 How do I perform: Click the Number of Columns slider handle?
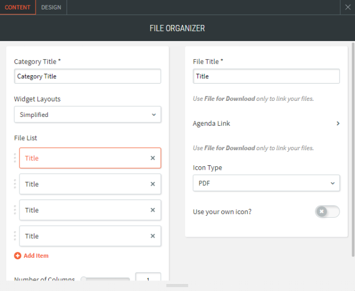tap(84, 279)
